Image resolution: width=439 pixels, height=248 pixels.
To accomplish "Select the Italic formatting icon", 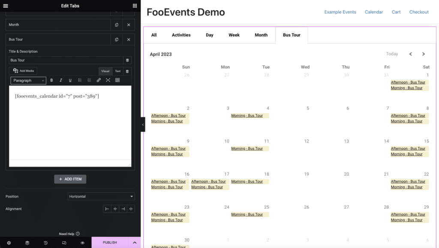I will (x=60, y=80).
